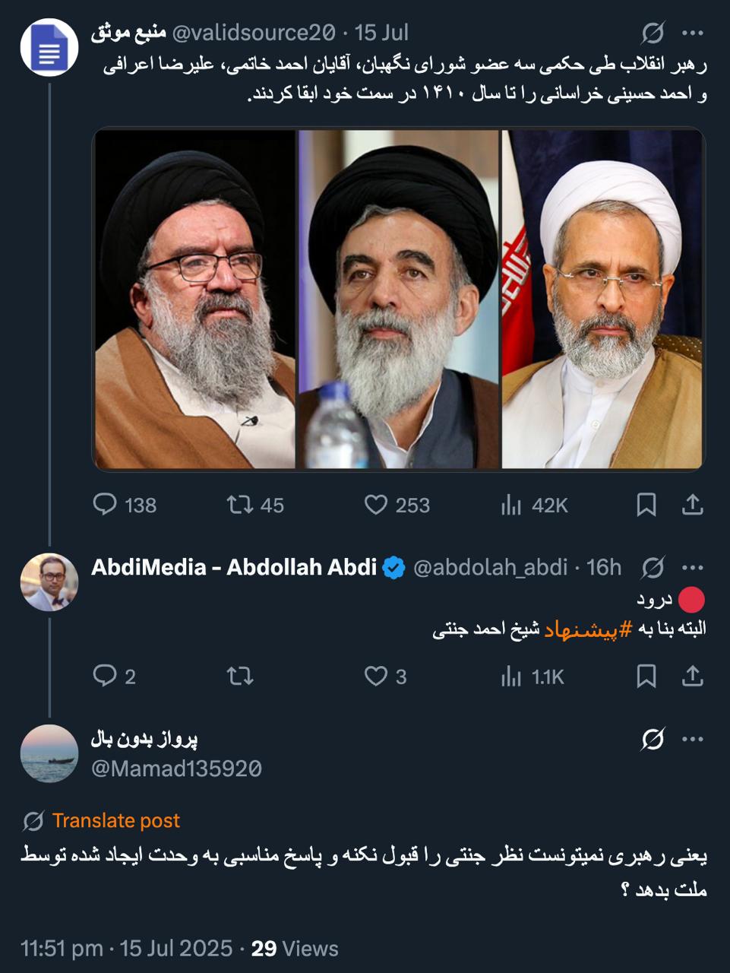Viewport: 730px width, 973px height.
Task: Reply to Abdollah Abdi's post
Action: [x=105, y=676]
